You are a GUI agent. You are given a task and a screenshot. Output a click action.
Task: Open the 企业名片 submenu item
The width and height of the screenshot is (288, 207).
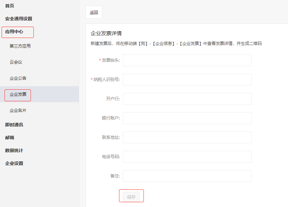coord(18,110)
